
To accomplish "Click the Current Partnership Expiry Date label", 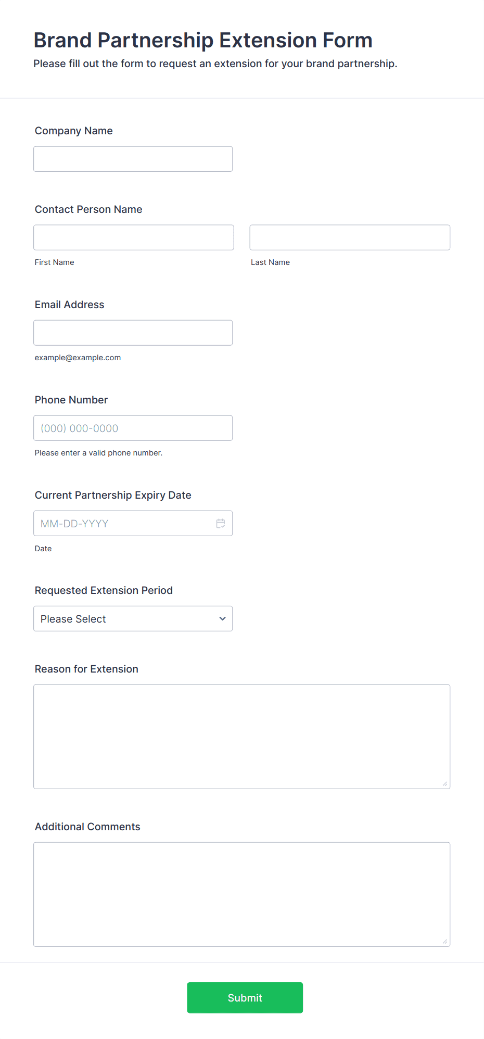I will tap(113, 495).
